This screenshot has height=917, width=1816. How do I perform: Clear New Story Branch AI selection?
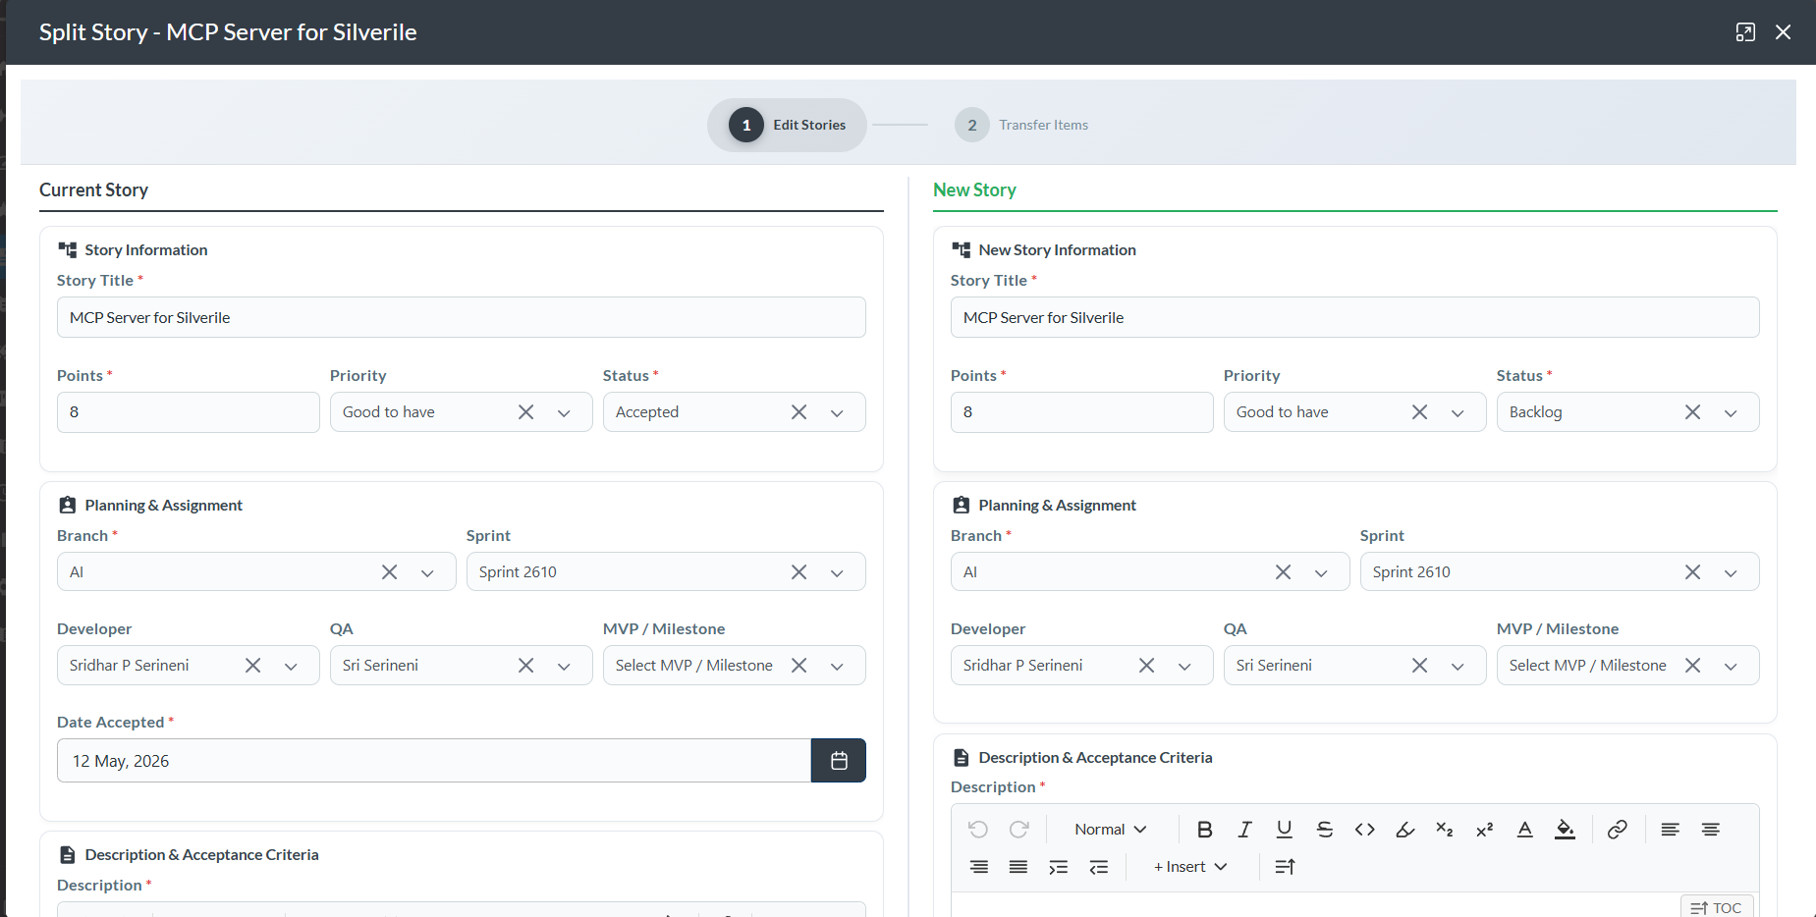tap(1284, 572)
